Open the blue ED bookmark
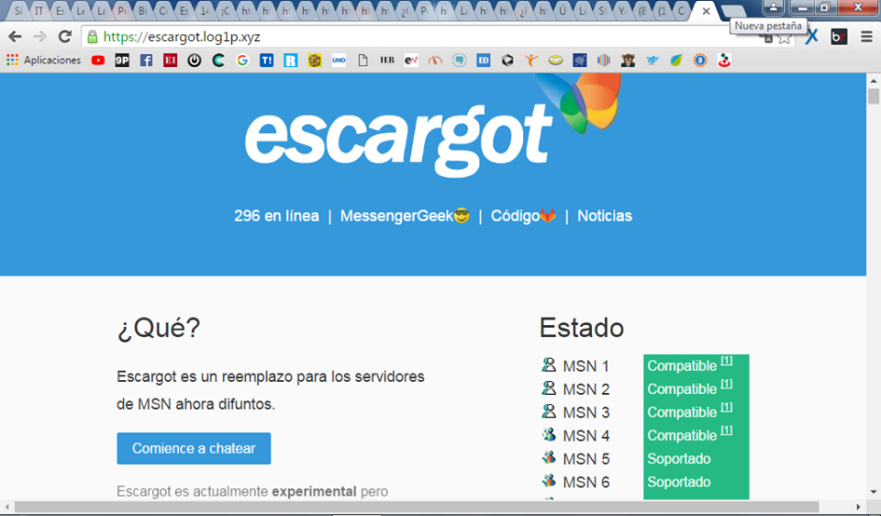The width and height of the screenshot is (881, 516). pos(484,61)
